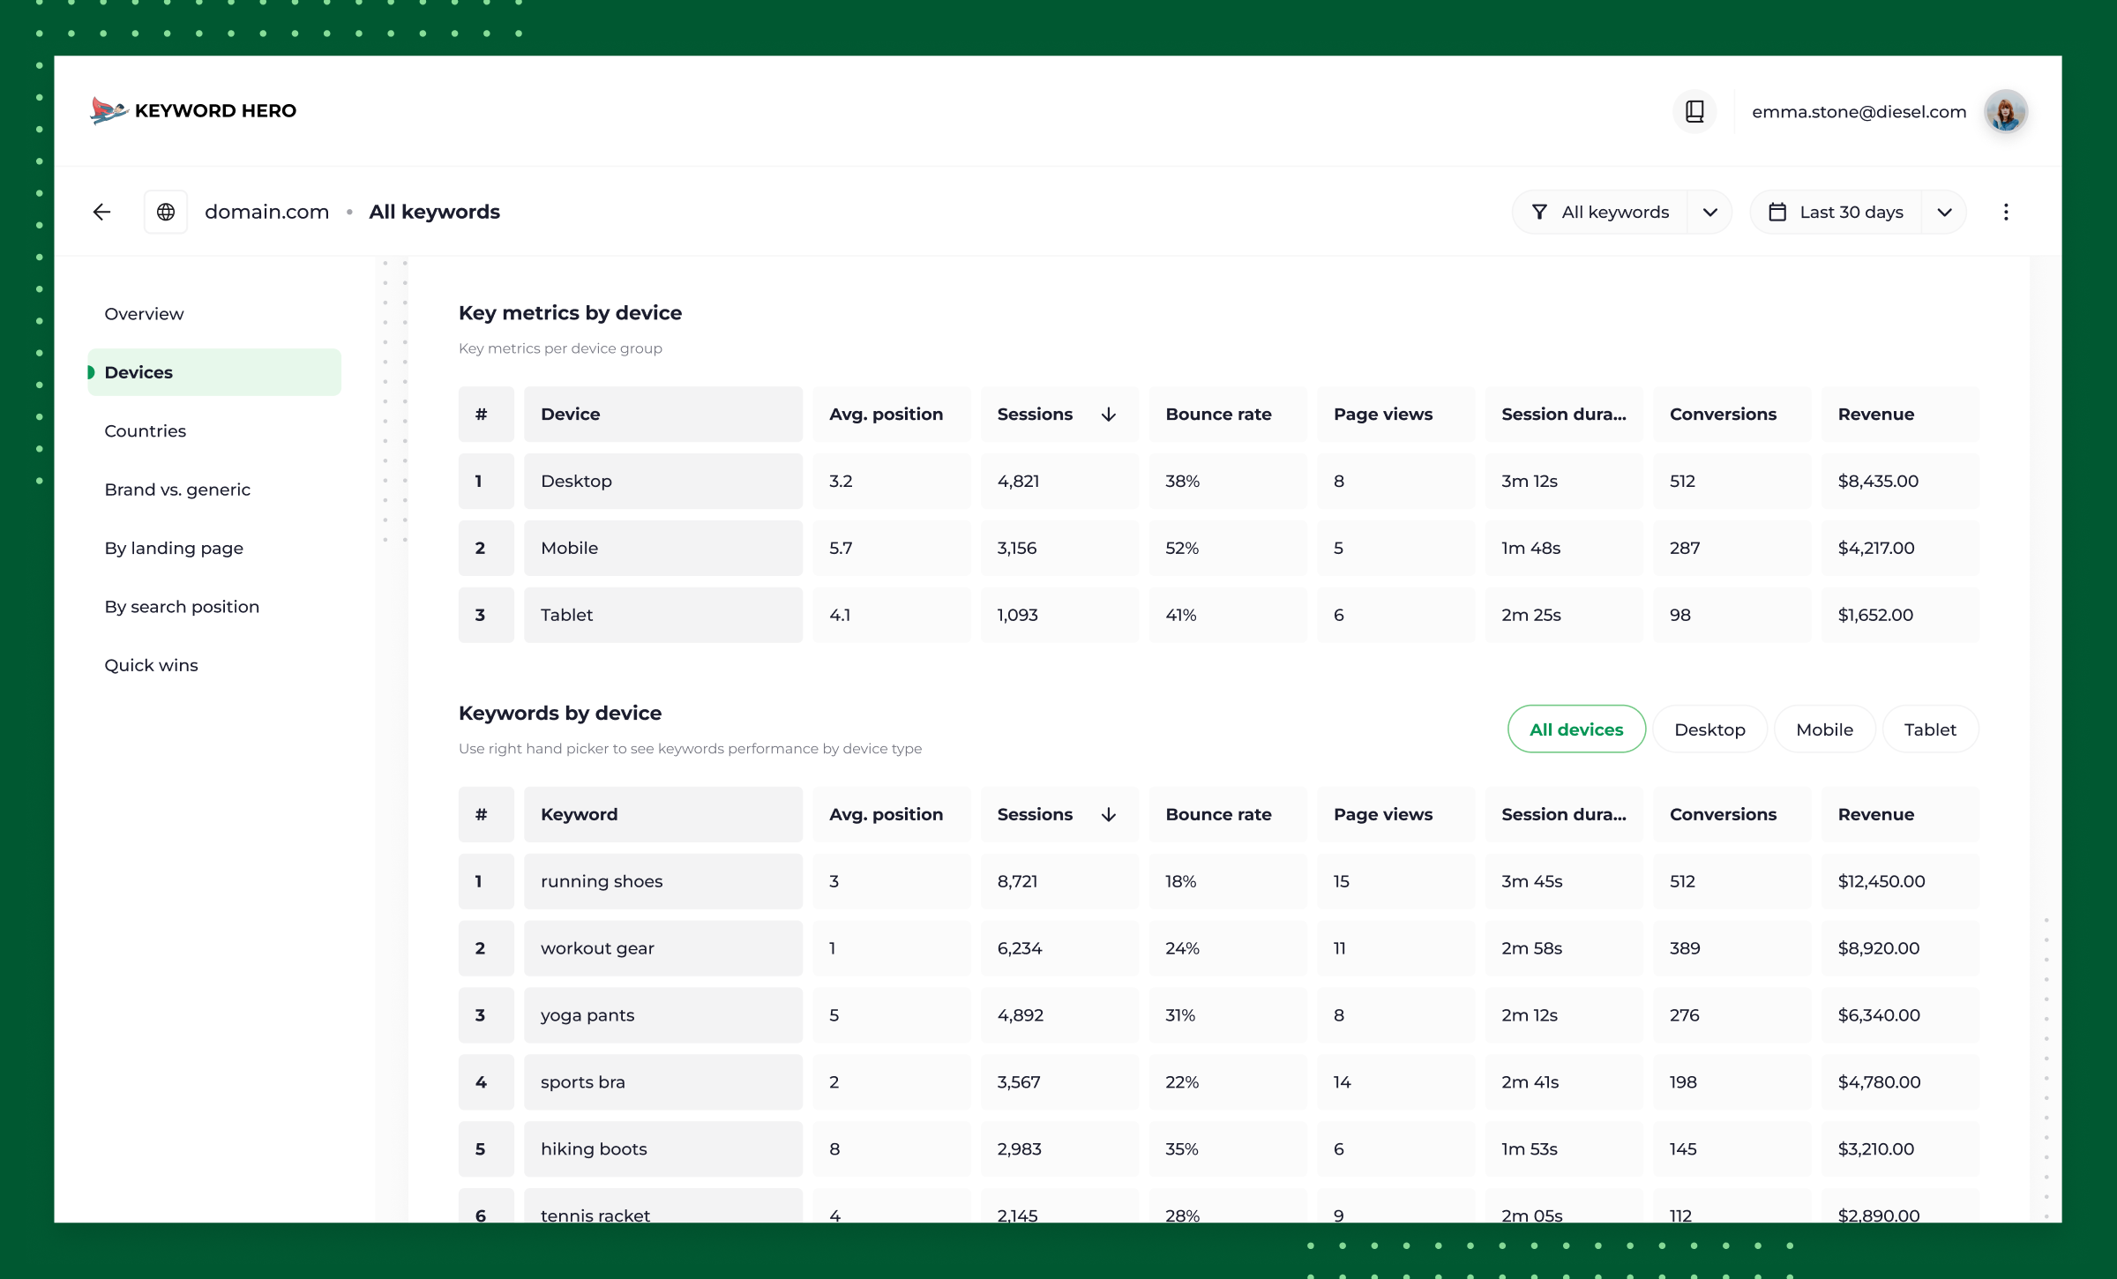
Task: Open the user avatar profile picture
Action: (x=2005, y=111)
